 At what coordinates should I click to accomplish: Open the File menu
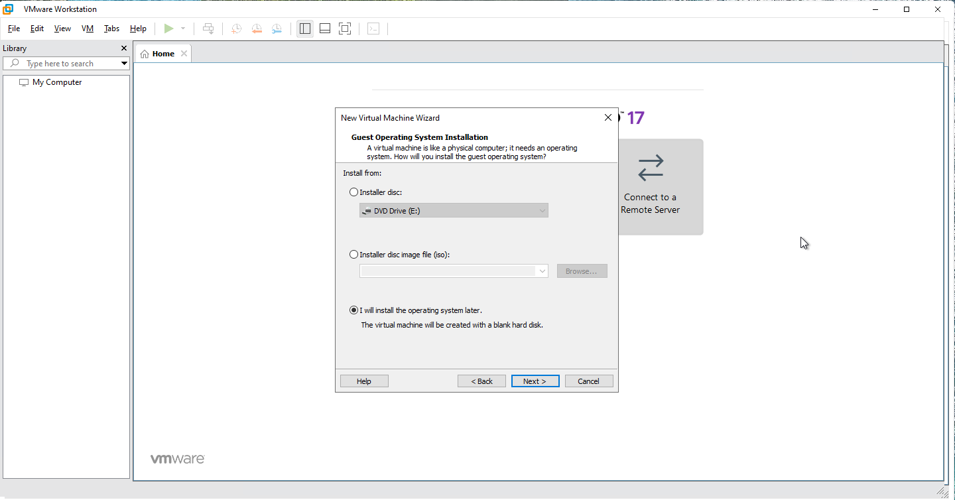click(14, 29)
